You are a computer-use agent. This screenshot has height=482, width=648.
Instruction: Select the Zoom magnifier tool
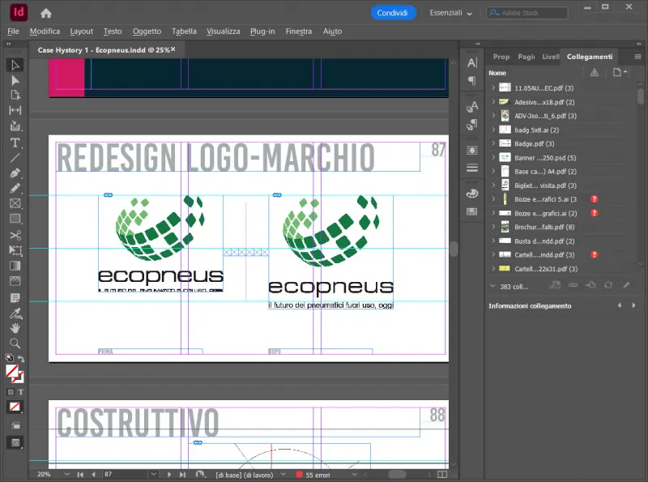point(15,343)
